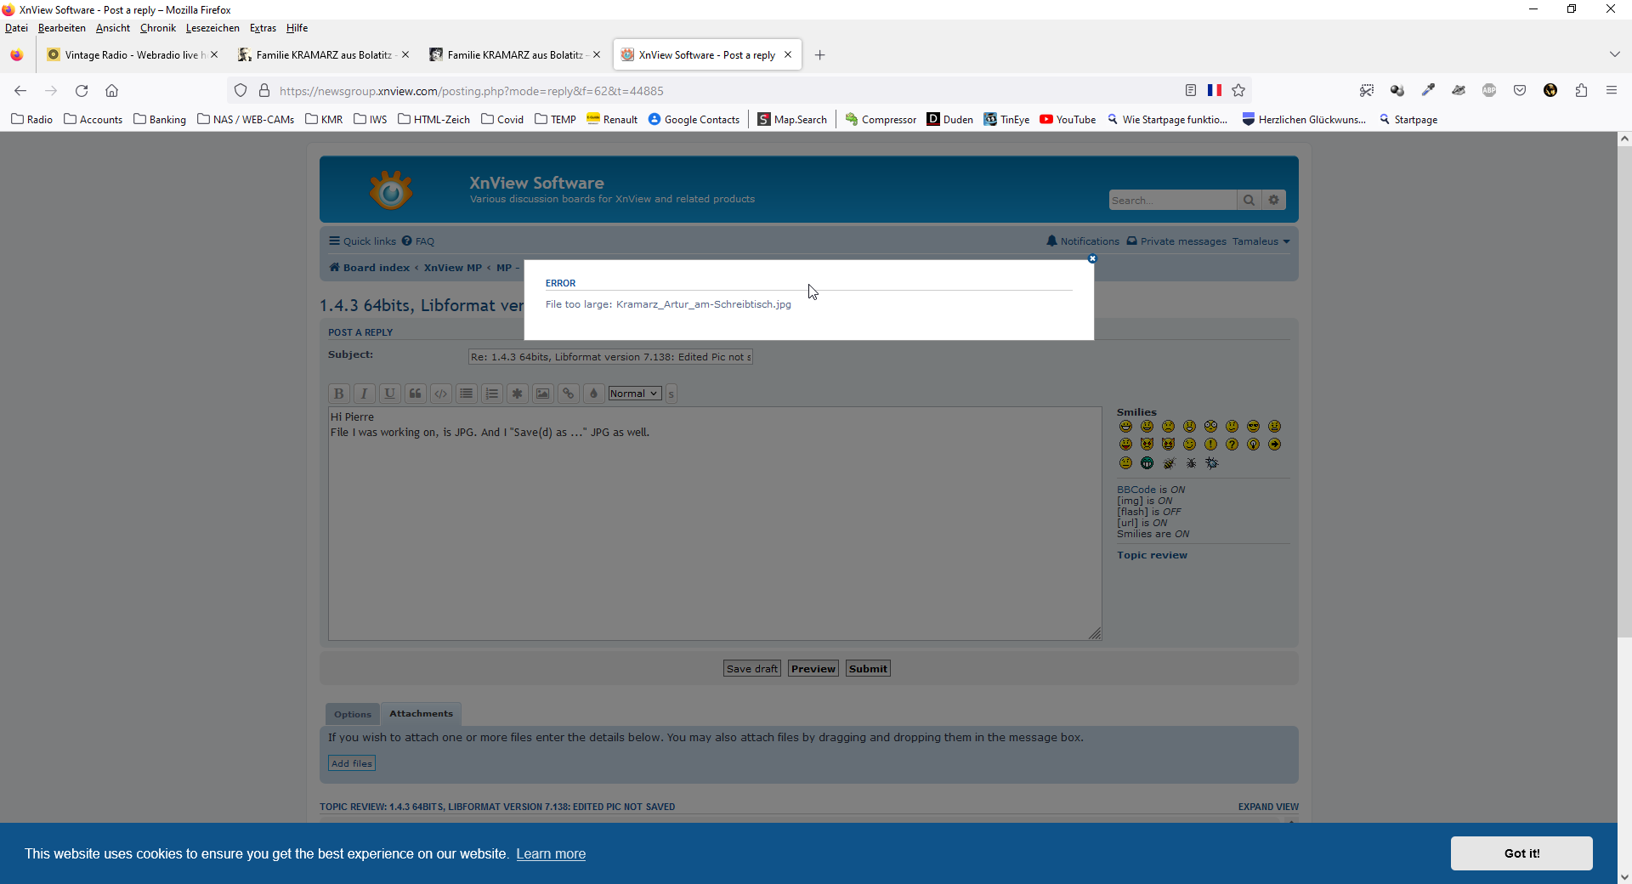List all tabs with the chevron
The width and height of the screenshot is (1632, 884).
(x=1614, y=54)
